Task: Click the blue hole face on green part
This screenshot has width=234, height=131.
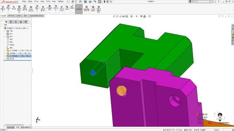Action: click(x=93, y=73)
